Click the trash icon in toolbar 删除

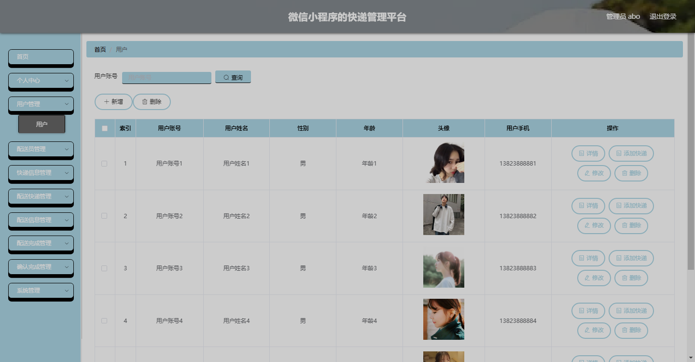click(145, 102)
